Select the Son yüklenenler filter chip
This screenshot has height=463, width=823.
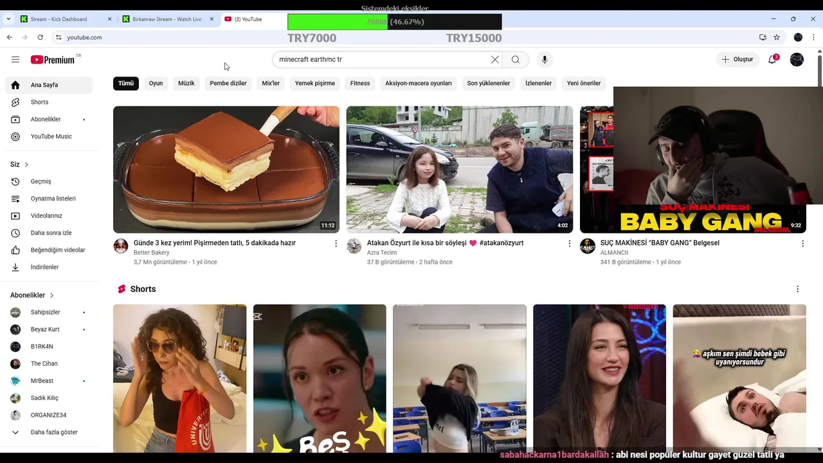[x=489, y=84]
